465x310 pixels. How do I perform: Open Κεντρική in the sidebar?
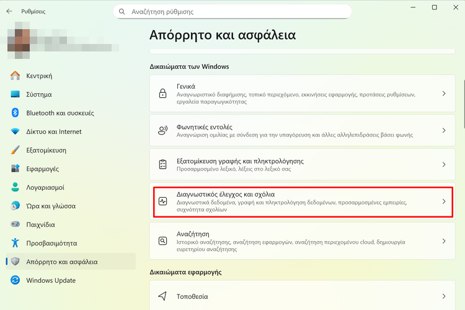click(71, 76)
